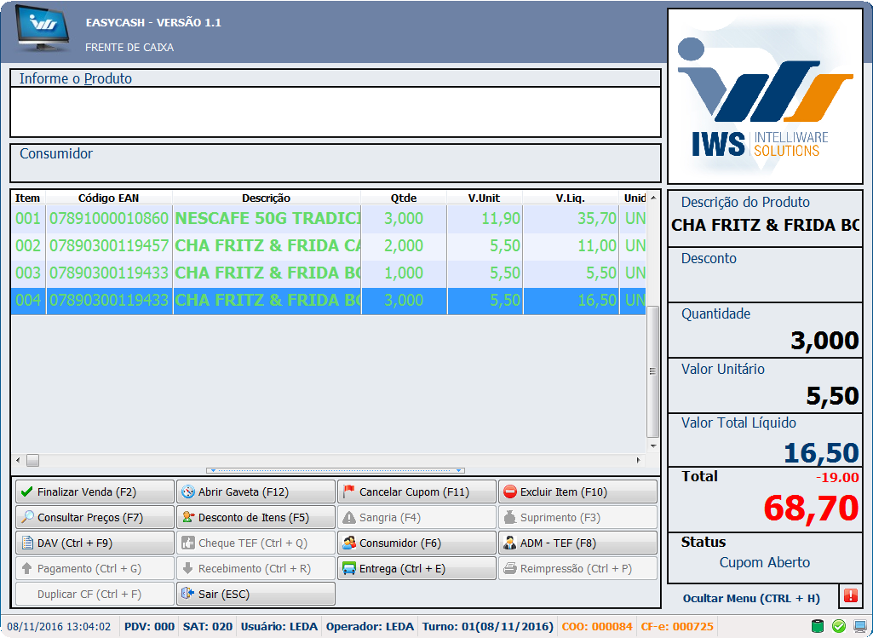Click Ocultar Menu (CTRL + H)
The height and width of the screenshot is (638, 873).
pos(751,599)
